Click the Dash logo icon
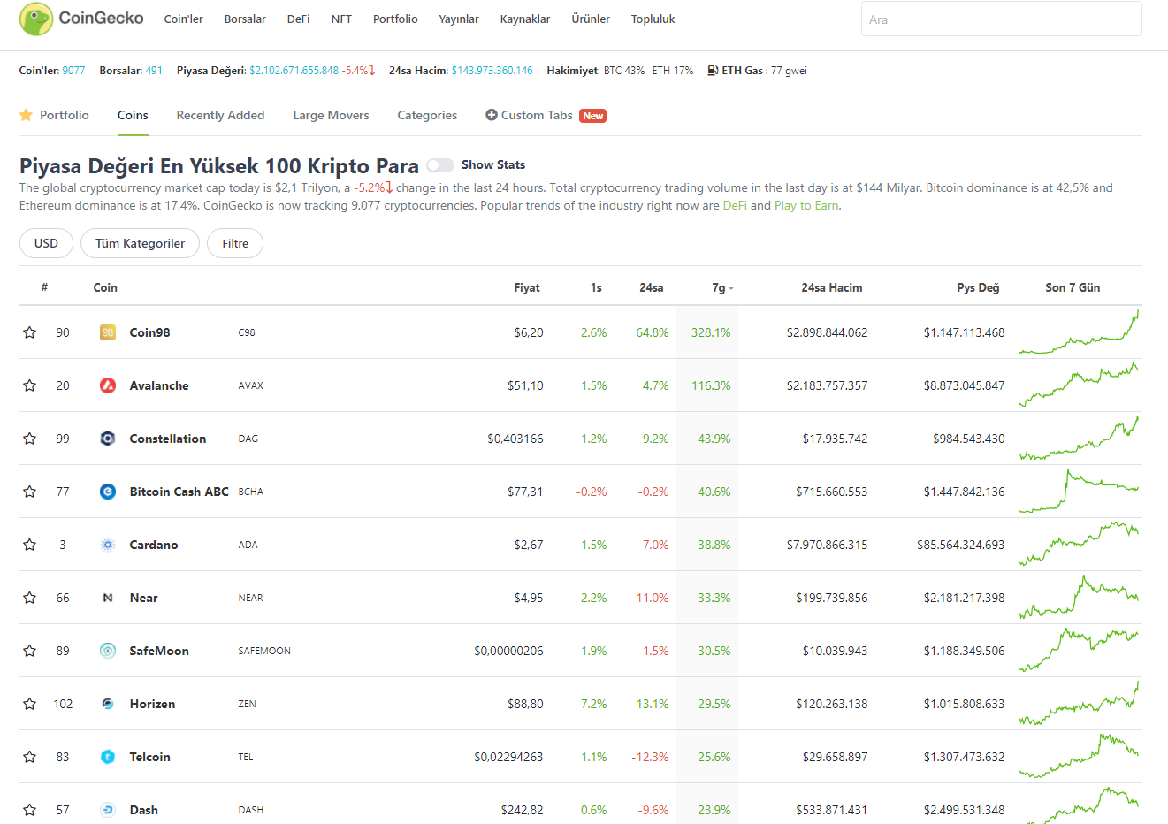 108,810
